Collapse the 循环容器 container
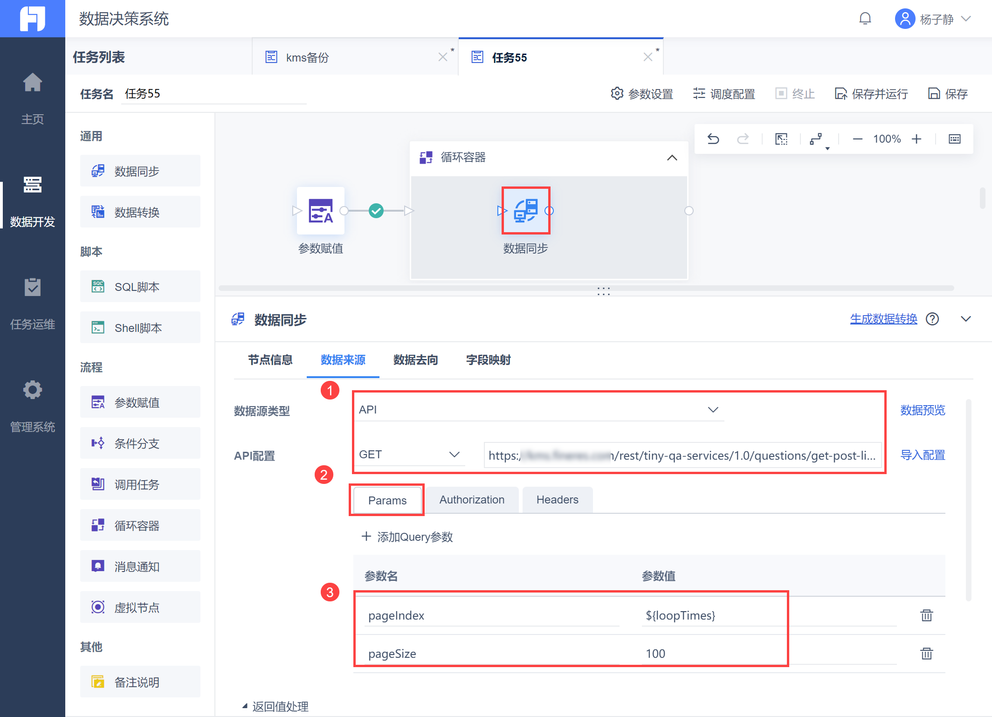 (672, 158)
